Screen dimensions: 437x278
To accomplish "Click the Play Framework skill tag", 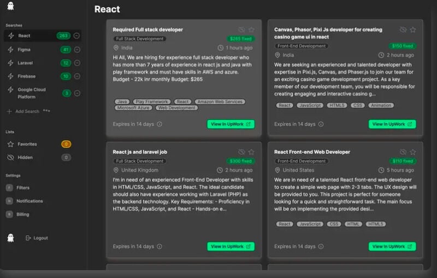I will (x=152, y=102).
